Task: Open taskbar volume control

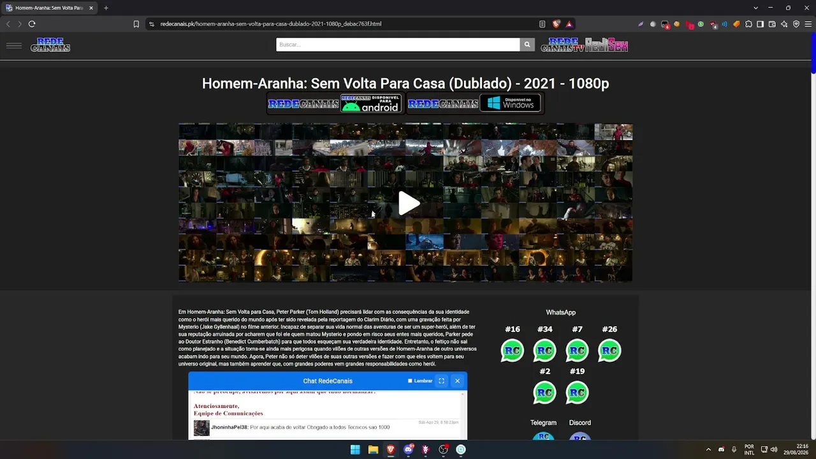Action: tap(774, 450)
